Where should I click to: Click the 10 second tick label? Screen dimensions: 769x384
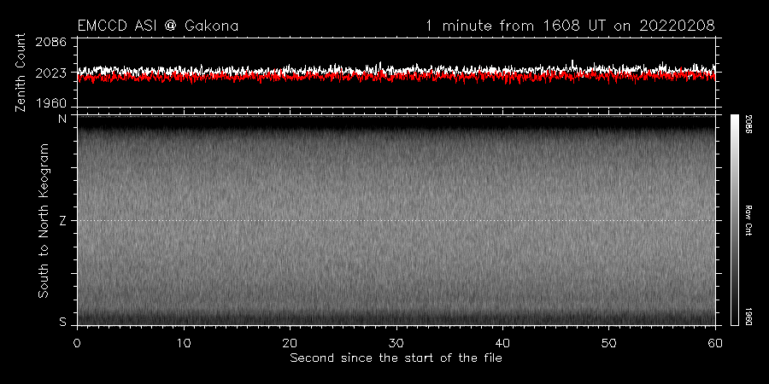click(184, 342)
